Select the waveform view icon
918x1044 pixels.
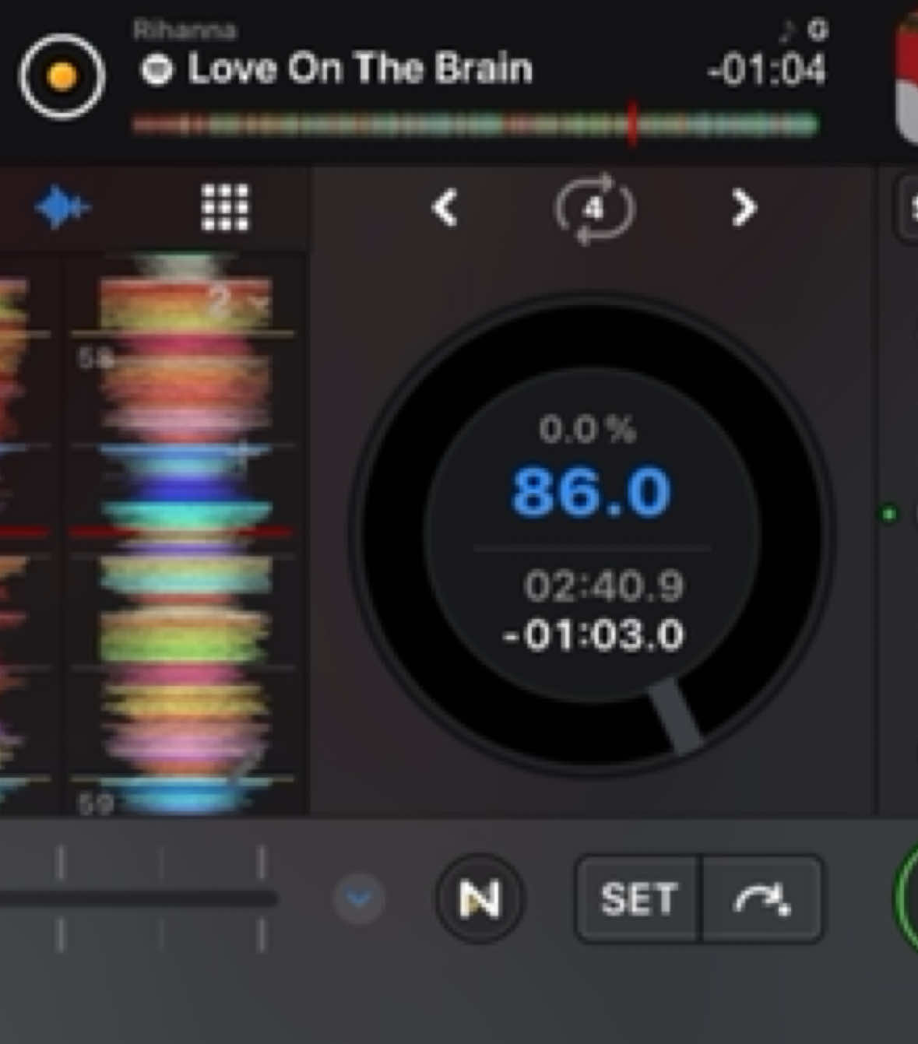click(62, 207)
